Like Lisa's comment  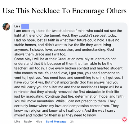(17, 122)
